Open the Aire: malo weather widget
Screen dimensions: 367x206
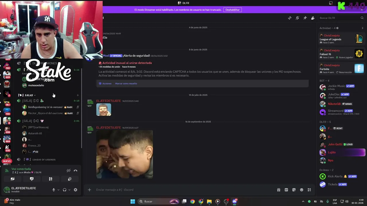13,201
